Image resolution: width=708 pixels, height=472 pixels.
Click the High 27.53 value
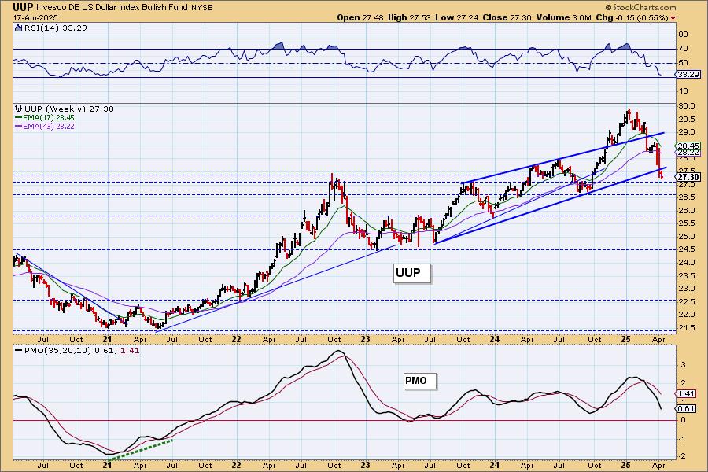(409, 17)
